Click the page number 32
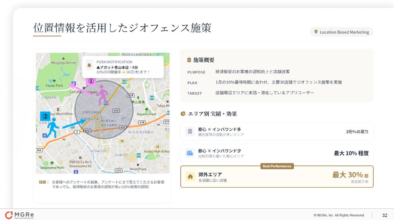 click(385, 215)
